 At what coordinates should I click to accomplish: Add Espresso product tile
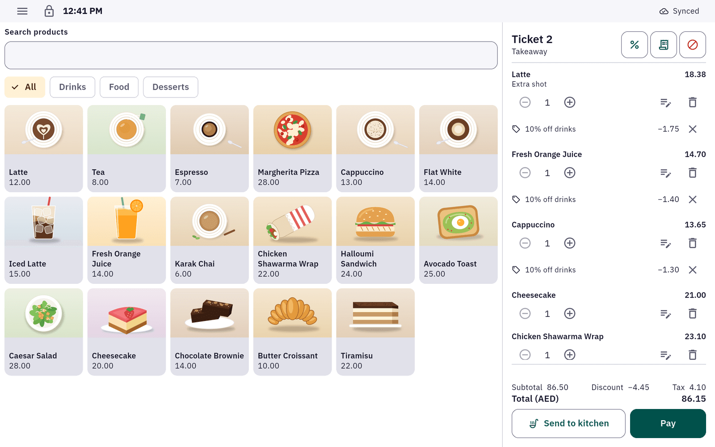210,148
